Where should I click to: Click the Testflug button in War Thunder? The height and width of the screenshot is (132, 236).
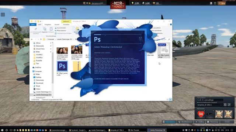point(199,122)
